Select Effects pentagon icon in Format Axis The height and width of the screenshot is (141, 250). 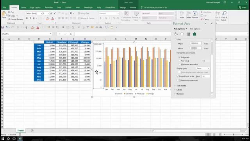182,34
